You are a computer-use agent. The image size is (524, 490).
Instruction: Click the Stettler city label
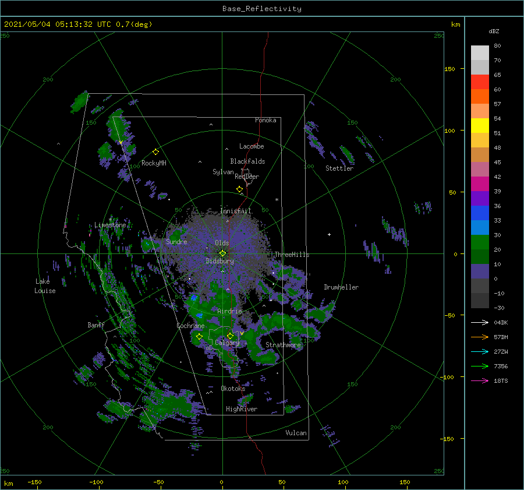[x=339, y=168]
